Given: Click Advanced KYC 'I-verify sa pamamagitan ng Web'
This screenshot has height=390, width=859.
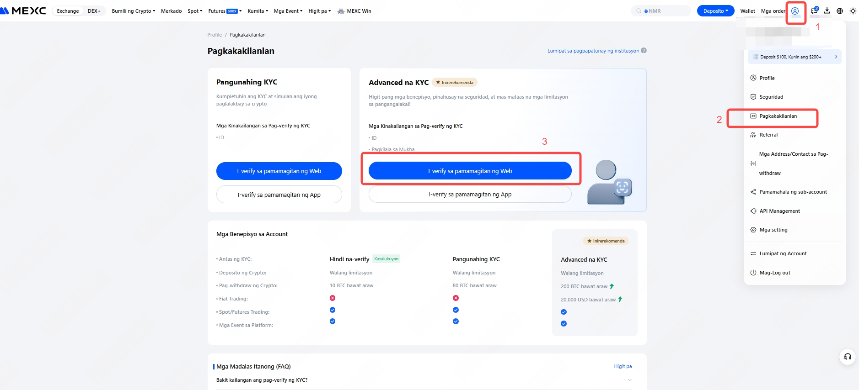Looking at the screenshot, I should (470, 171).
